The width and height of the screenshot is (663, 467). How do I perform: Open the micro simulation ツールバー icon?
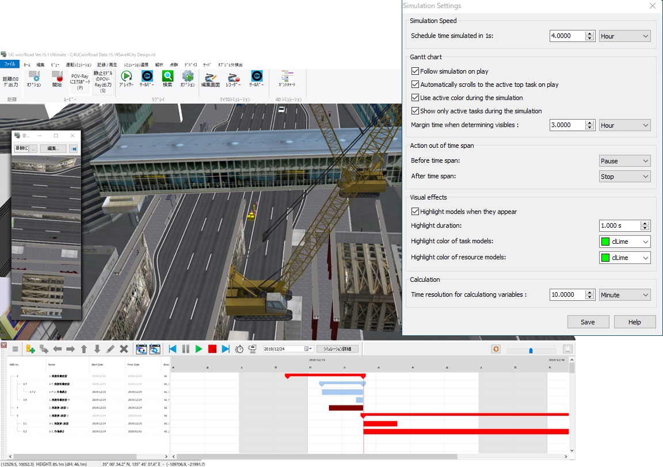pyautogui.click(x=256, y=79)
